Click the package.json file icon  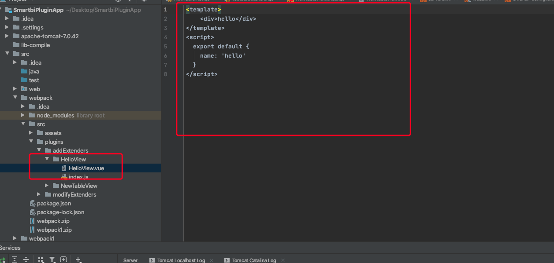point(32,203)
